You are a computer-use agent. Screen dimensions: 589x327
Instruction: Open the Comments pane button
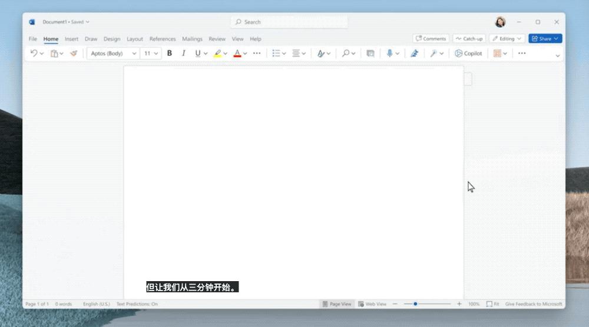tap(431, 39)
